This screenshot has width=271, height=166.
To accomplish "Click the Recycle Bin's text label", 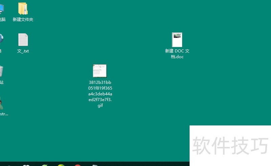I will pyautogui.click(x=1, y=82).
